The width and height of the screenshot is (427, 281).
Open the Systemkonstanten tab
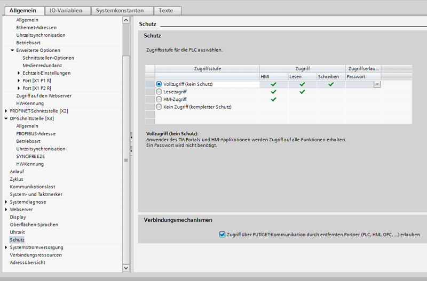(121, 11)
